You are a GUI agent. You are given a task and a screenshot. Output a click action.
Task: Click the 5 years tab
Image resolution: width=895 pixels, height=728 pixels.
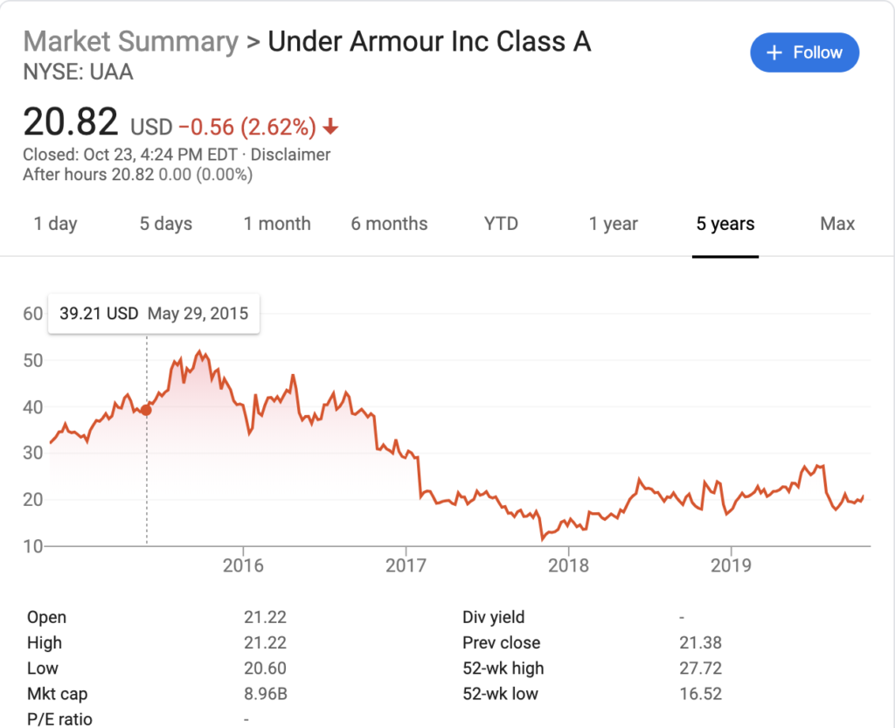[x=725, y=224]
